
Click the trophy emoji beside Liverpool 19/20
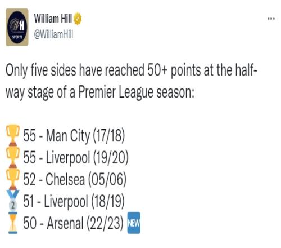13,157
